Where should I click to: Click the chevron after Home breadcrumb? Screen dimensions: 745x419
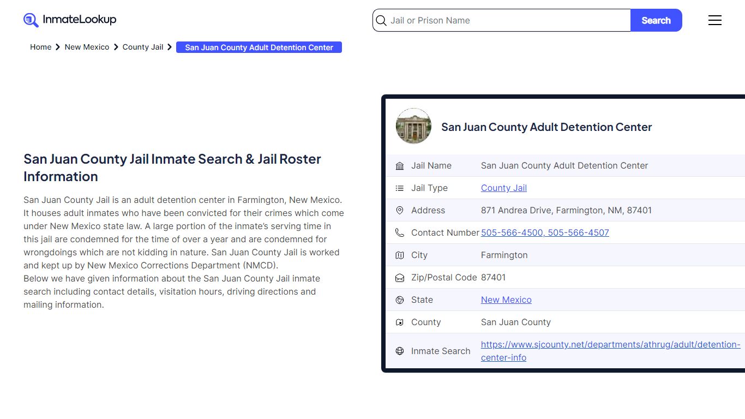coord(58,47)
